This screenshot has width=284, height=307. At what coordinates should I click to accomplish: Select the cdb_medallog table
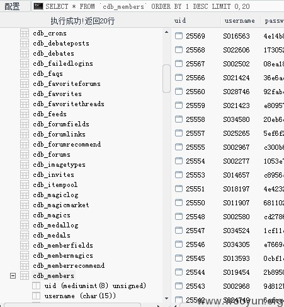pos(55,226)
